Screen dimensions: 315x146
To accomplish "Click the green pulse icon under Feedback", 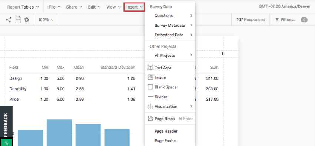I will 7,142.
